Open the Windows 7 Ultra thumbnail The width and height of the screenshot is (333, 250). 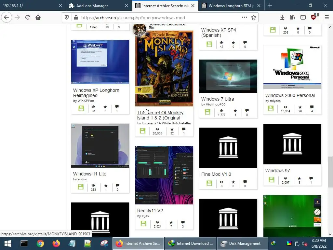(228, 76)
